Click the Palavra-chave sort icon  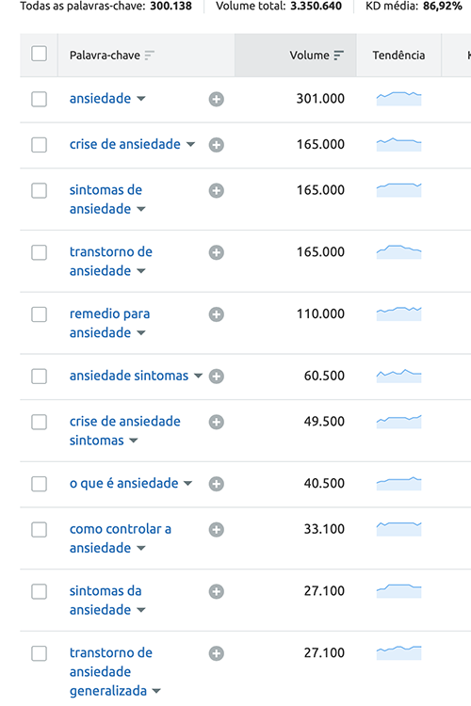coord(149,56)
